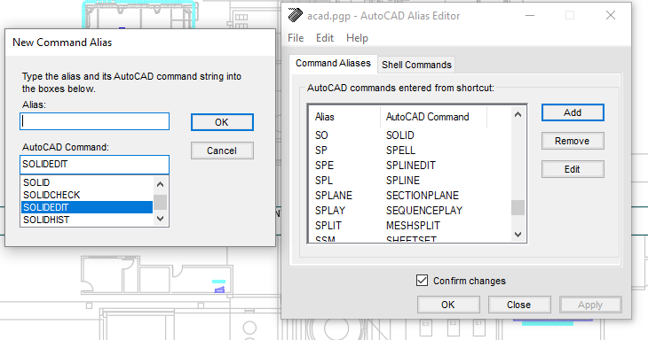Select the SPE alias row
Screen dimensions: 648x340
[410, 166]
